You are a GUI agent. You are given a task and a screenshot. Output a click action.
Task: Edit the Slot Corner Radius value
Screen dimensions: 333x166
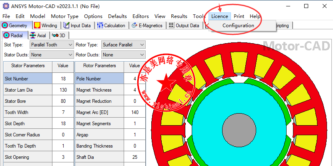(63, 135)
